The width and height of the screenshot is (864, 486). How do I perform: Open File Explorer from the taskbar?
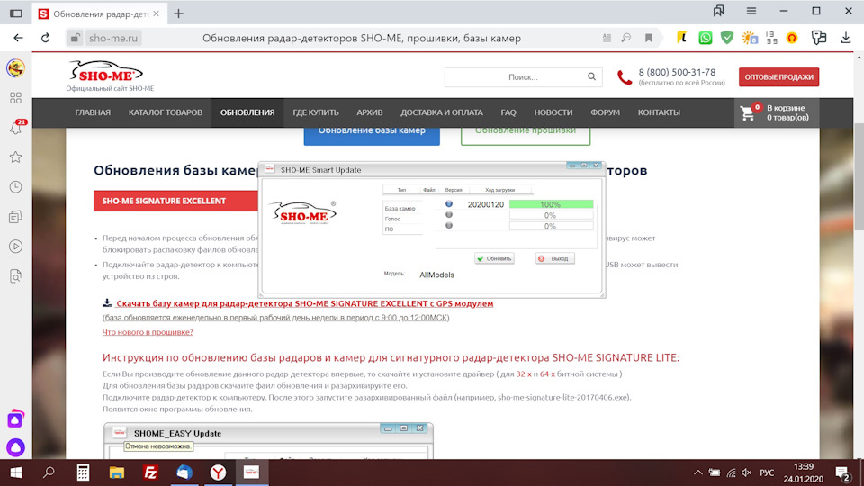click(117, 472)
